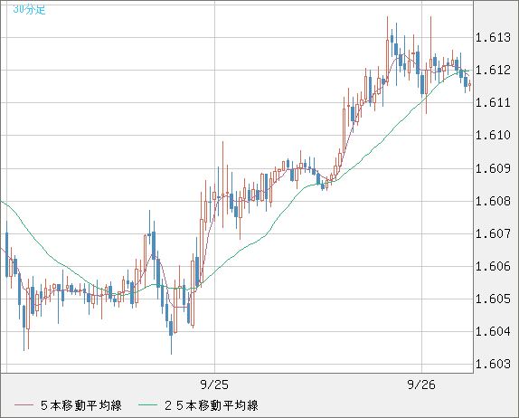Click the 1.605 price axis label

point(493,299)
